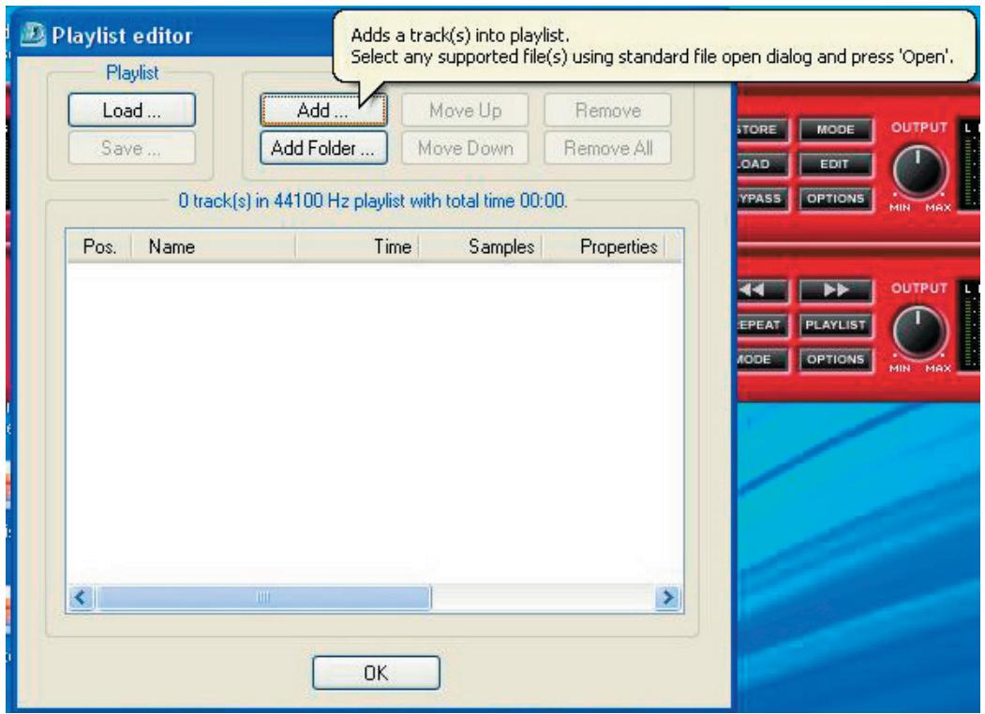The width and height of the screenshot is (985, 714).
Task: Click the Remove track button
Action: 608,111
